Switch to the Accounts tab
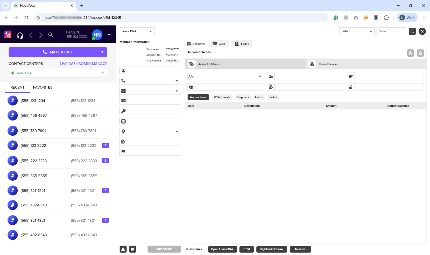 tap(196, 44)
